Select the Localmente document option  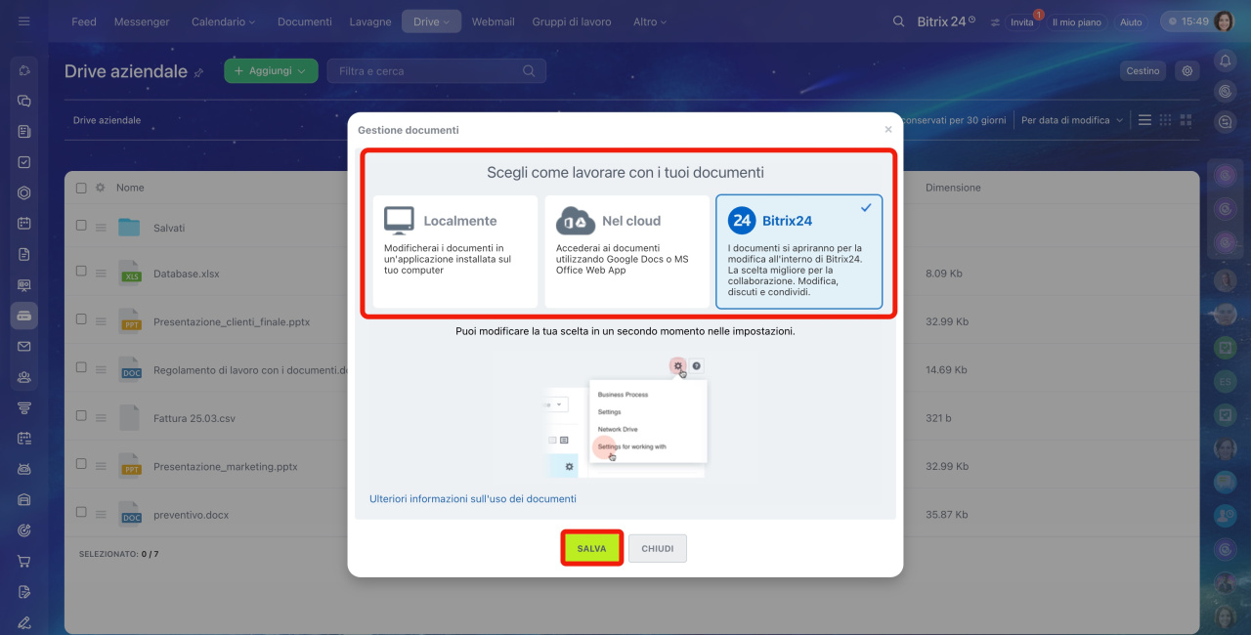455,251
